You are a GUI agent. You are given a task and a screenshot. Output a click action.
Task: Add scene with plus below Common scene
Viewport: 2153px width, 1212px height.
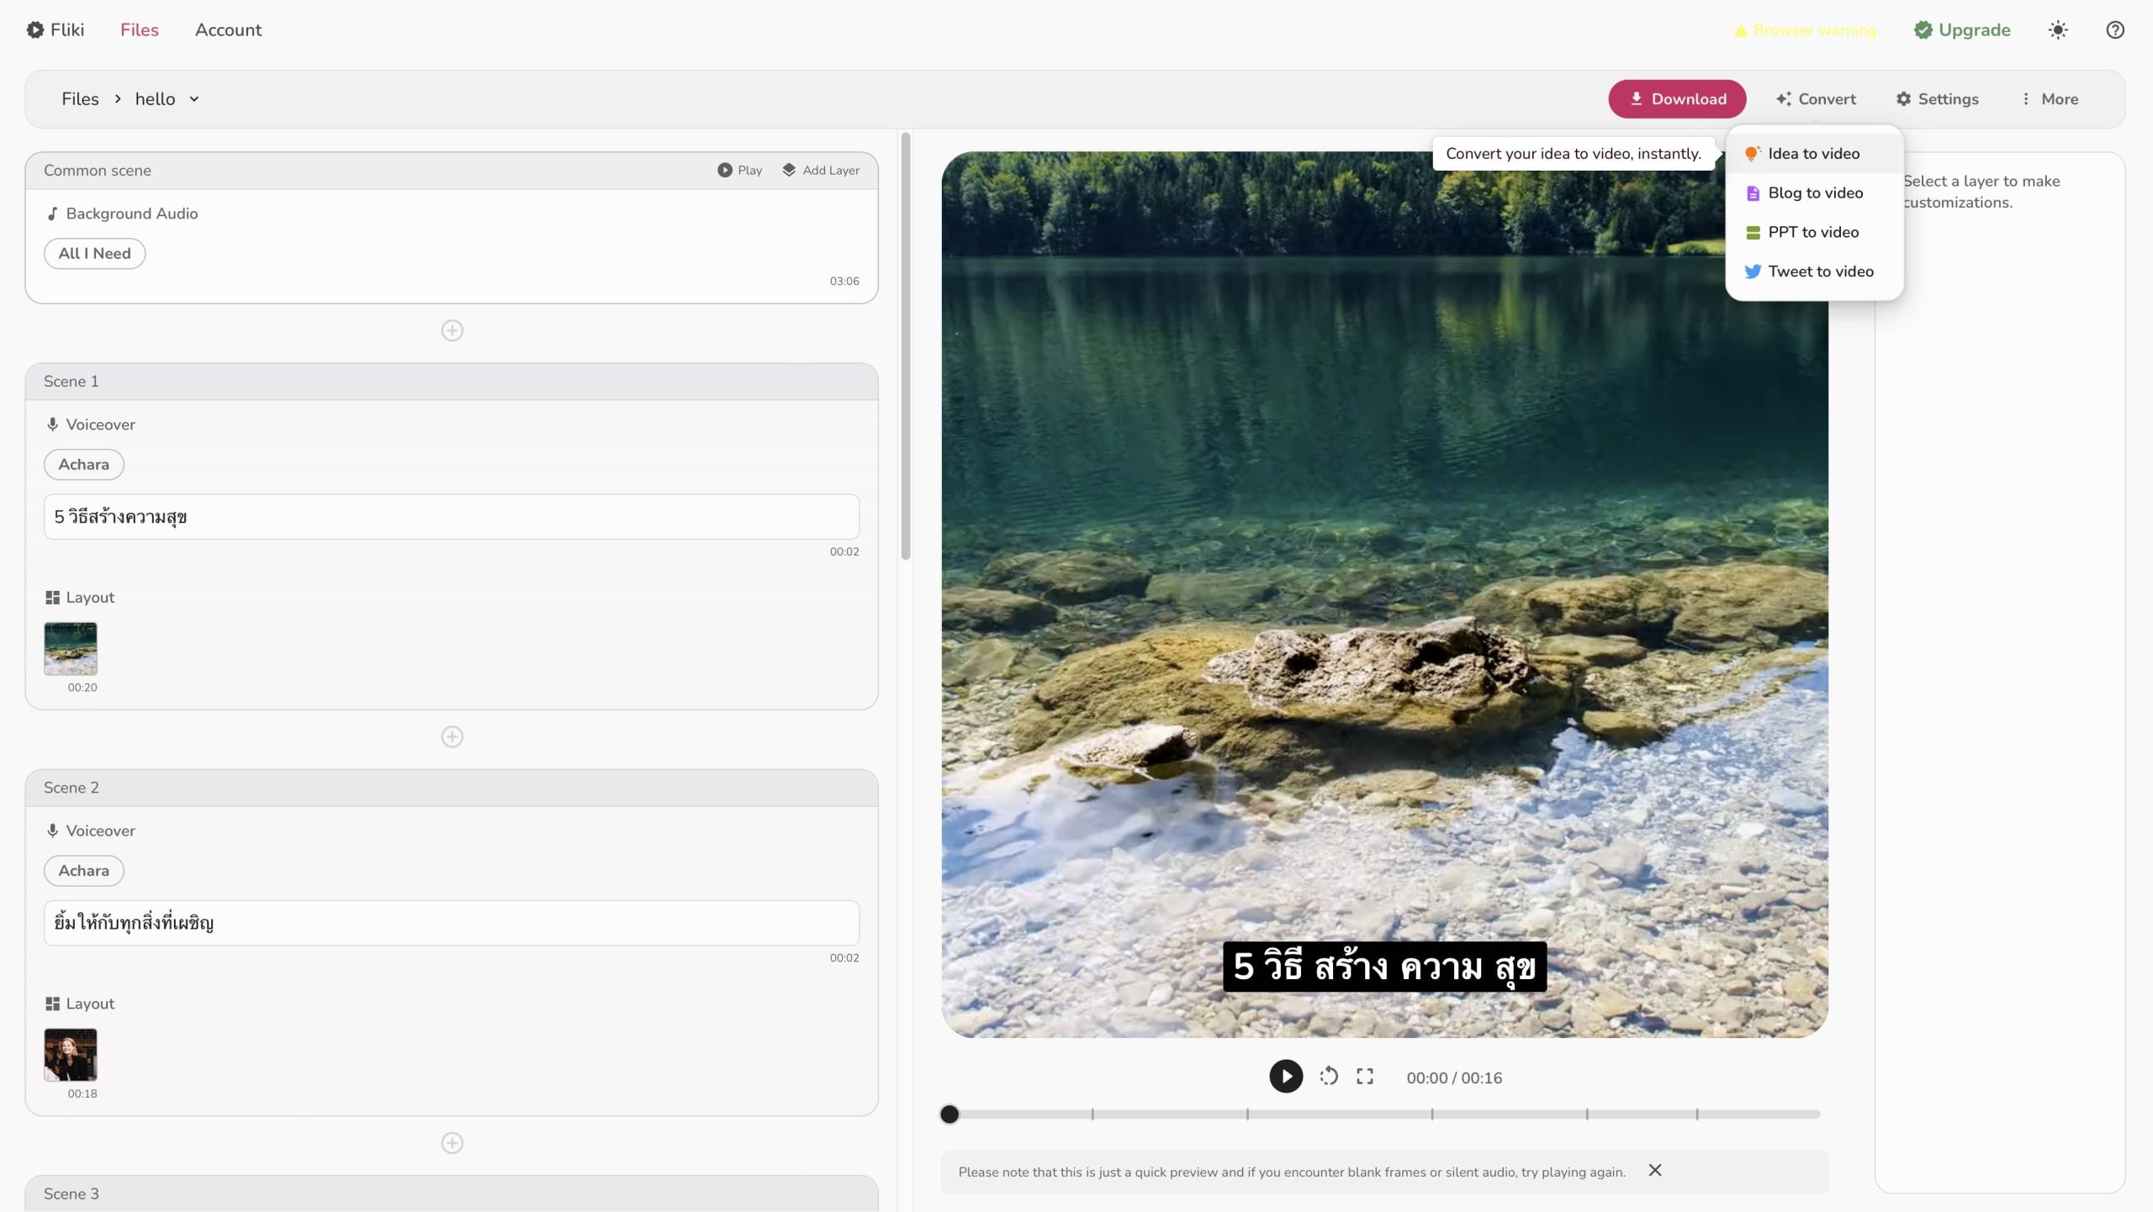[452, 330]
